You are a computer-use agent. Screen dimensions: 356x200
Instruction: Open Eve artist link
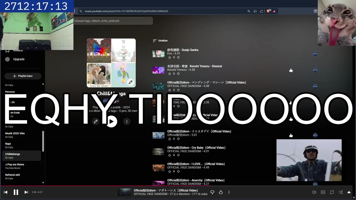tap(170, 53)
